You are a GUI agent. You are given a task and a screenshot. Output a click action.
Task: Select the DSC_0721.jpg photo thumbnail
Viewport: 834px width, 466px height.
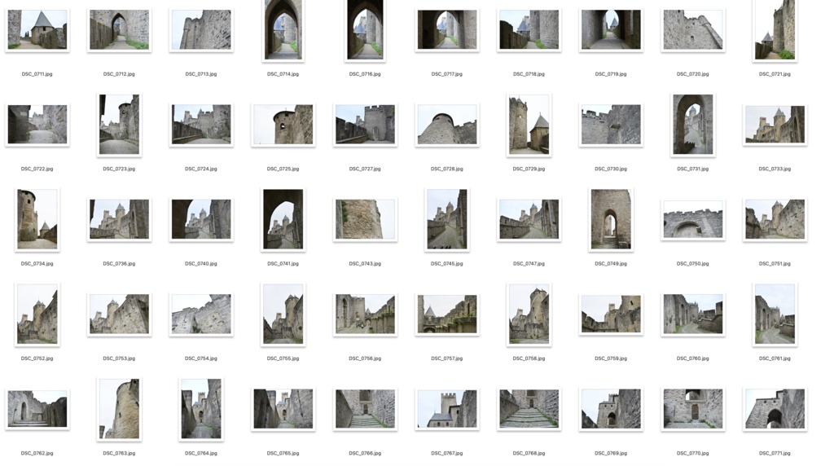point(775,30)
